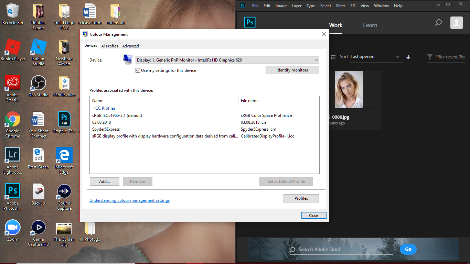The height and width of the screenshot is (264, 470).
Task: Click the Profiles button
Action: pyautogui.click(x=301, y=198)
